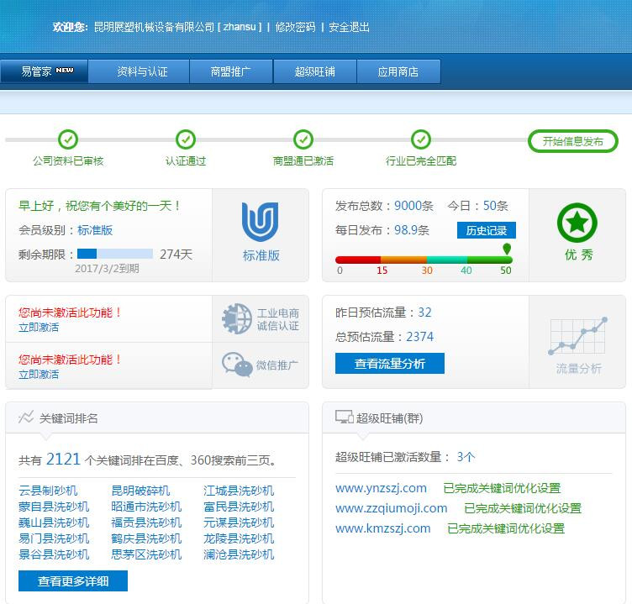Click the 认证通过 green checkmark icon
This screenshot has width=632, height=604.
click(186, 139)
